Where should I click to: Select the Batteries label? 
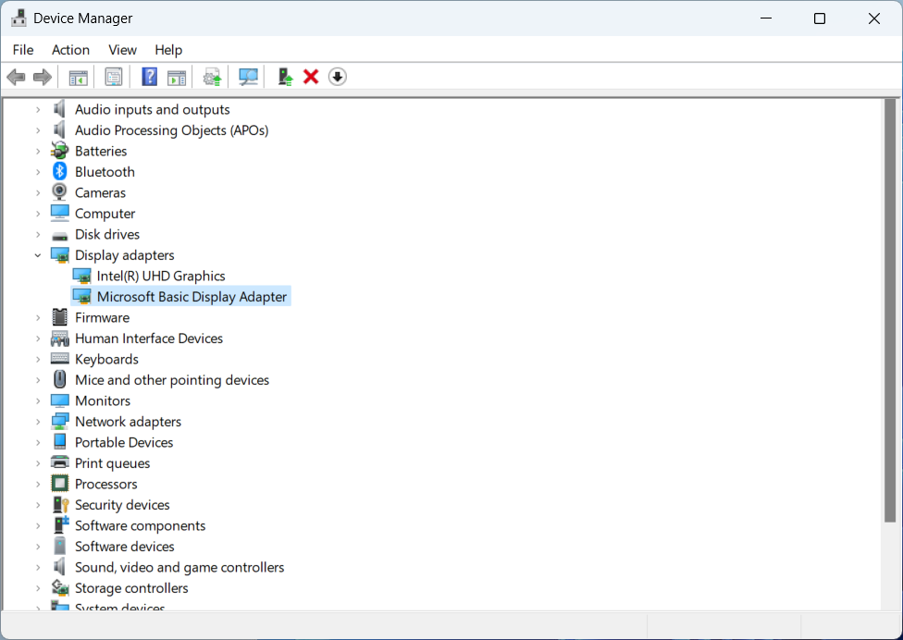pyautogui.click(x=101, y=151)
